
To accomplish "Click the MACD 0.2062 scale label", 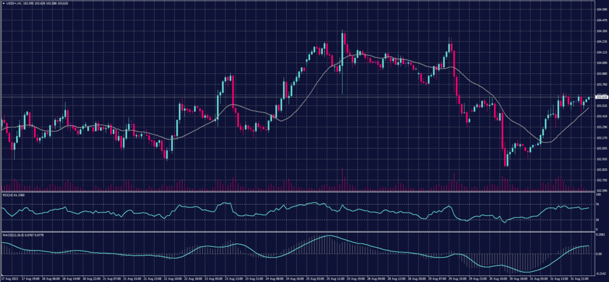I will (x=600, y=236).
